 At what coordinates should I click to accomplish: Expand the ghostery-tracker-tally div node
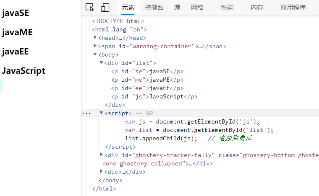(102, 155)
